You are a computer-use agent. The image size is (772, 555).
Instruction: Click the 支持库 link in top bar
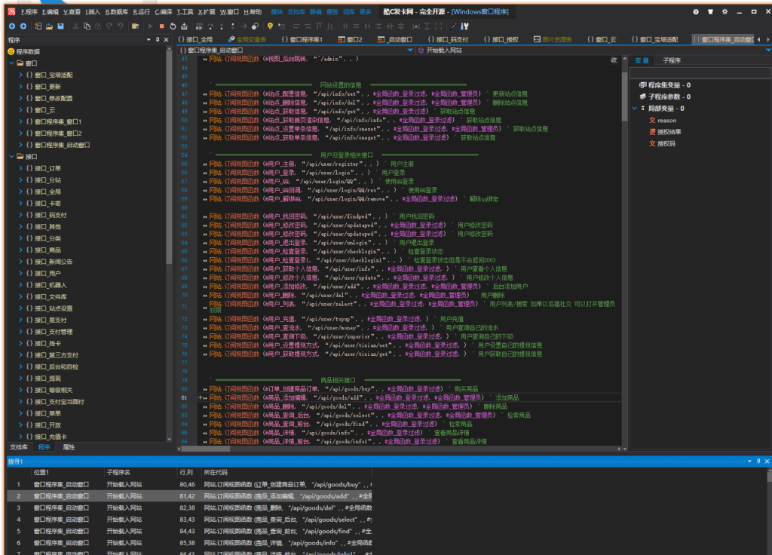pos(296,12)
